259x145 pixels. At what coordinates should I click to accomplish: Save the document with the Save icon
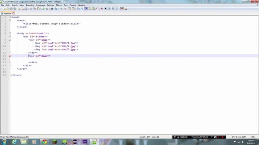point(11,8)
